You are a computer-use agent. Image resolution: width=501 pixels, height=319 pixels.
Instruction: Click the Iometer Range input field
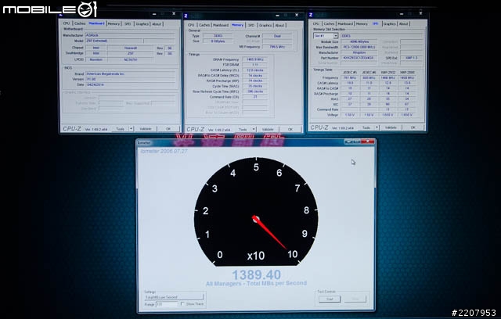167,304
